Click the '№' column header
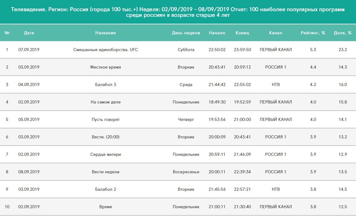 pyautogui.click(x=7, y=33)
